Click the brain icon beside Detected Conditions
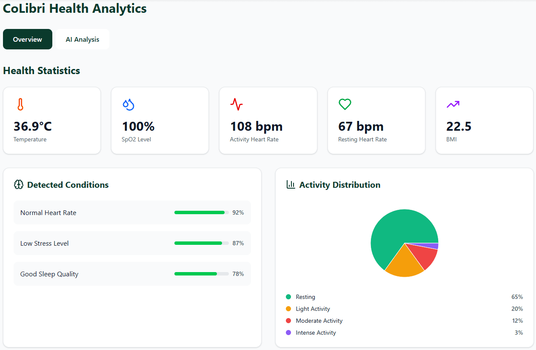Viewport: 536px width, 350px height. point(18,184)
